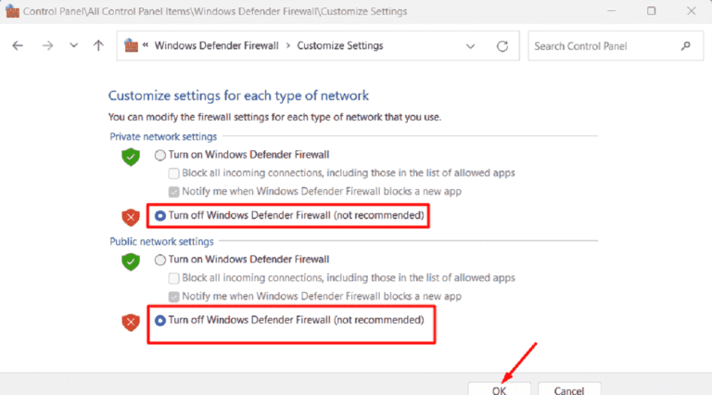Screen dimensions: 712x395
Task: Click the breadcrumb overflow double chevron
Action: 146,45
